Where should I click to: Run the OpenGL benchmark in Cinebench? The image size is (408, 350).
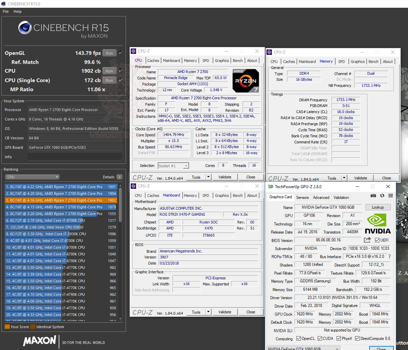point(109,53)
